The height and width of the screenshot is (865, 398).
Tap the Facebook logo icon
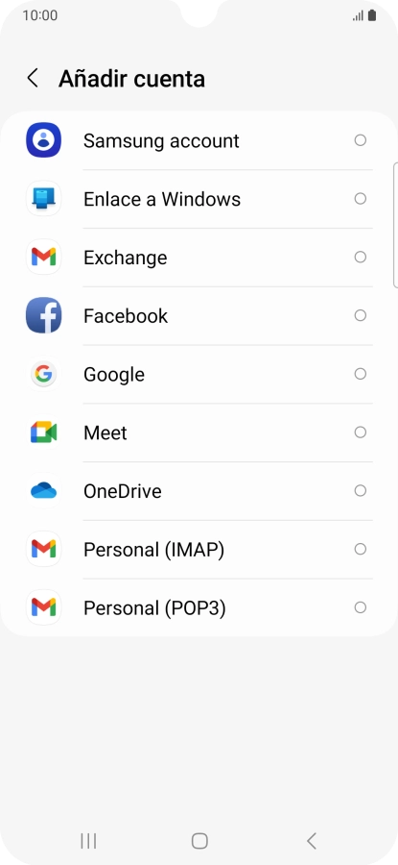coord(43,315)
